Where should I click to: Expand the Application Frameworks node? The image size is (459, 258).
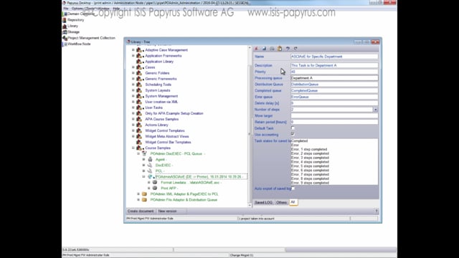click(x=133, y=56)
